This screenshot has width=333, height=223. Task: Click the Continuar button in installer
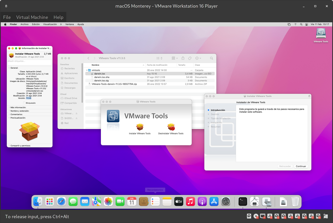301,166
